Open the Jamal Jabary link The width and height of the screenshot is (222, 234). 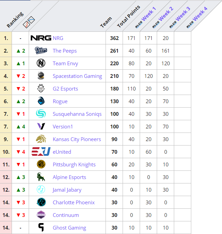(x=67, y=190)
